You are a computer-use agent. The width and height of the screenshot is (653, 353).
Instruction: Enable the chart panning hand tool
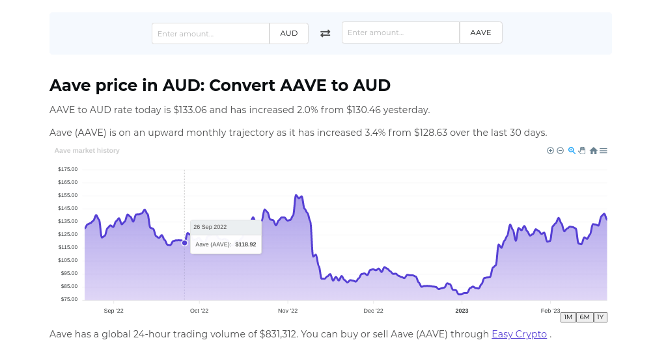coord(582,151)
